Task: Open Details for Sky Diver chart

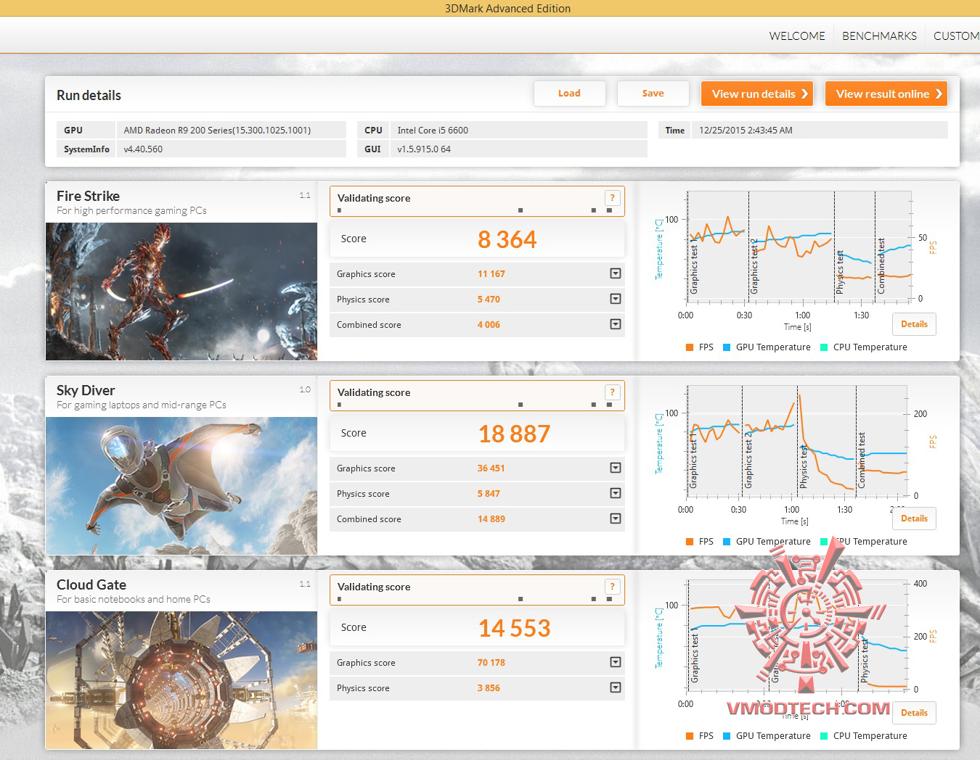Action: click(914, 519)
